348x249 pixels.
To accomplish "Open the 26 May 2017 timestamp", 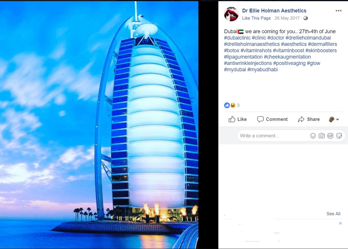I will [287, 18].
